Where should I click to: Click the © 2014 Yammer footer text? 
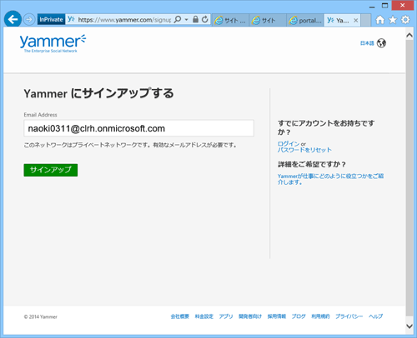point(41,316)
